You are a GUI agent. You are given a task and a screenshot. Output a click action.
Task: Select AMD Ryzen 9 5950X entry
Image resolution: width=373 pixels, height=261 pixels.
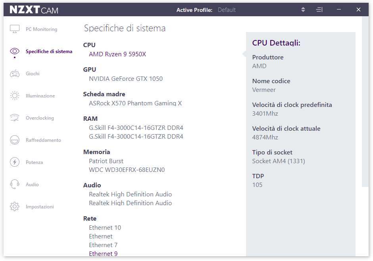117,54
